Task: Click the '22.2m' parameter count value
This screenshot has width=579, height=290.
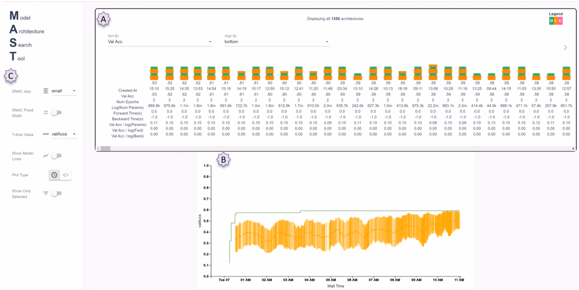Action: [433, 106]
